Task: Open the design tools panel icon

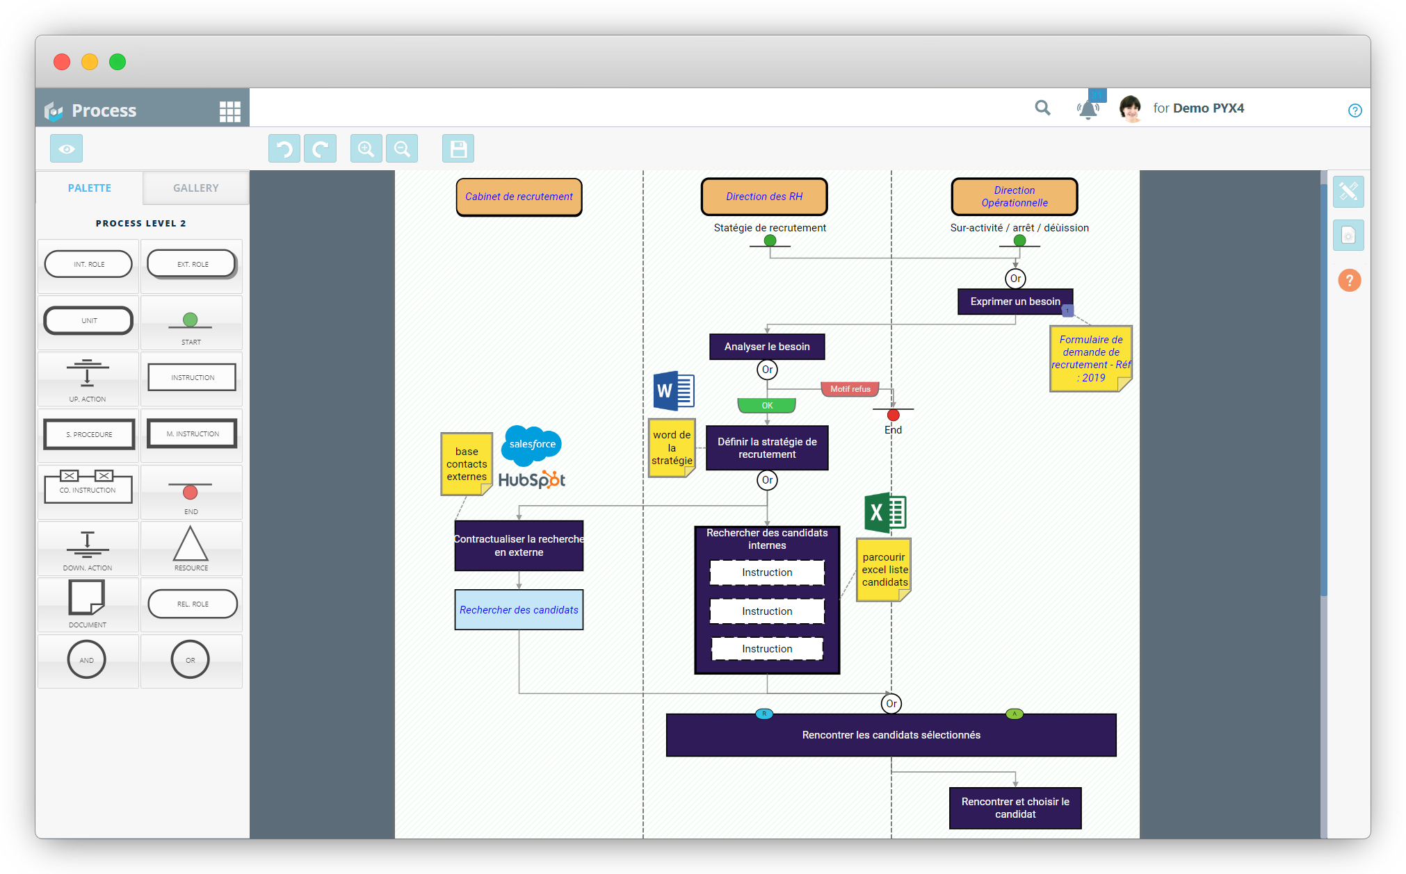Action: 1348,191
